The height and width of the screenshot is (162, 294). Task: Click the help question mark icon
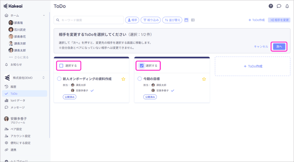click(271, 6)
